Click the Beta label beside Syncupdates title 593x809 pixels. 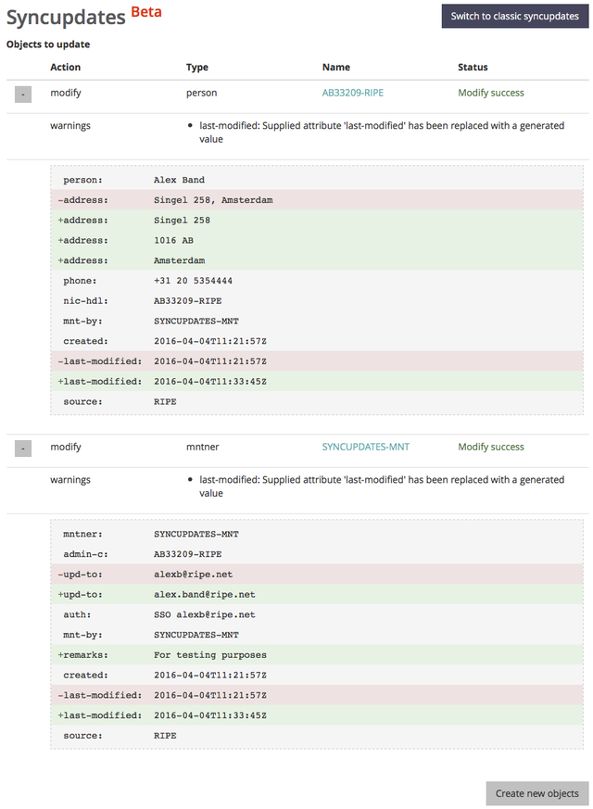pyautogui.click(x=145, y=12)
